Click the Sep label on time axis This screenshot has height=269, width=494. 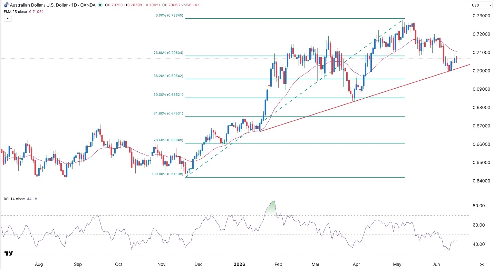pos(78,265)
